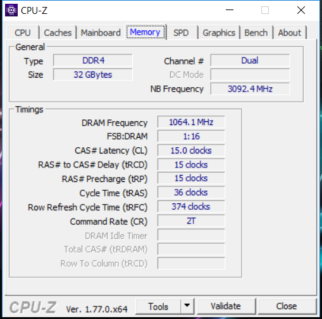Click the NB Frequency label
Viewport: 322px width, 319px height.
[177, 89]
